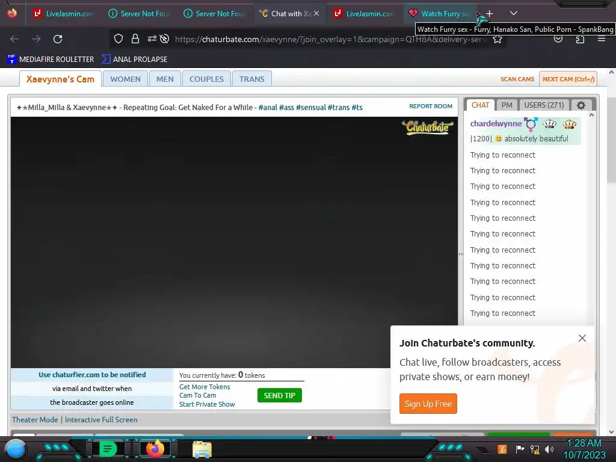Click the Cam To Cam link
The width and height of the screenshot is (616, 462).
click(x=197, y=396)
